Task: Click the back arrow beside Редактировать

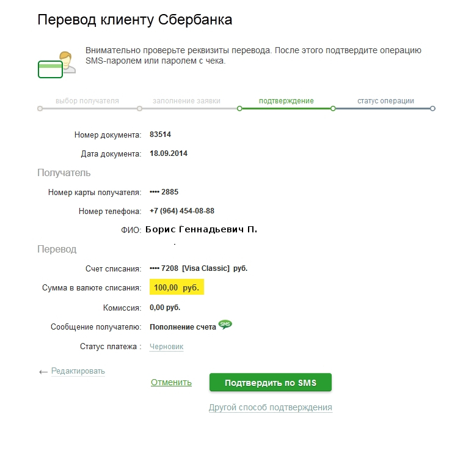Action: coord(43,372)
